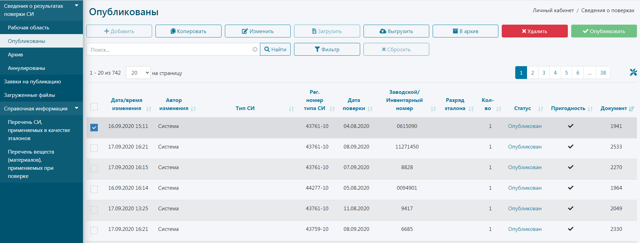The height and width of the screenshot is (243, 640).
Task: Click the table settings wrench icon
Action: coord(633,73)
